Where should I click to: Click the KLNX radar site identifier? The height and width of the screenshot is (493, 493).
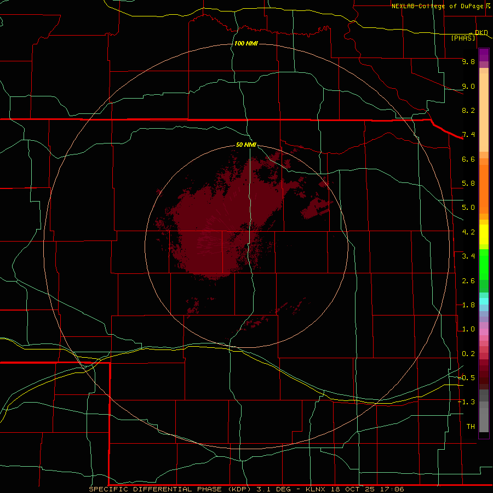click(x=316, y=489)
